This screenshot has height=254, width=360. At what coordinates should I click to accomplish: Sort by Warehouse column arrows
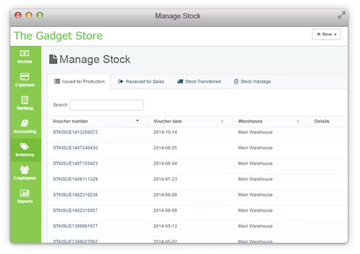[298, 121]
